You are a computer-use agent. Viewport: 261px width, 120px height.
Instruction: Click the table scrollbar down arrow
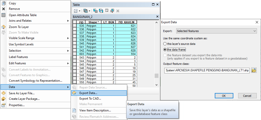pyautogui.click(x=156, y=85)
